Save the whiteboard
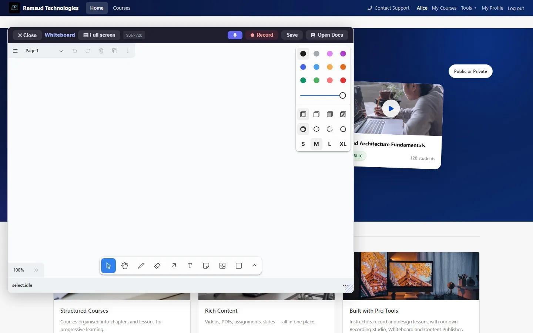The height and width of the screenshot is (333, 533). click(292, 35)
